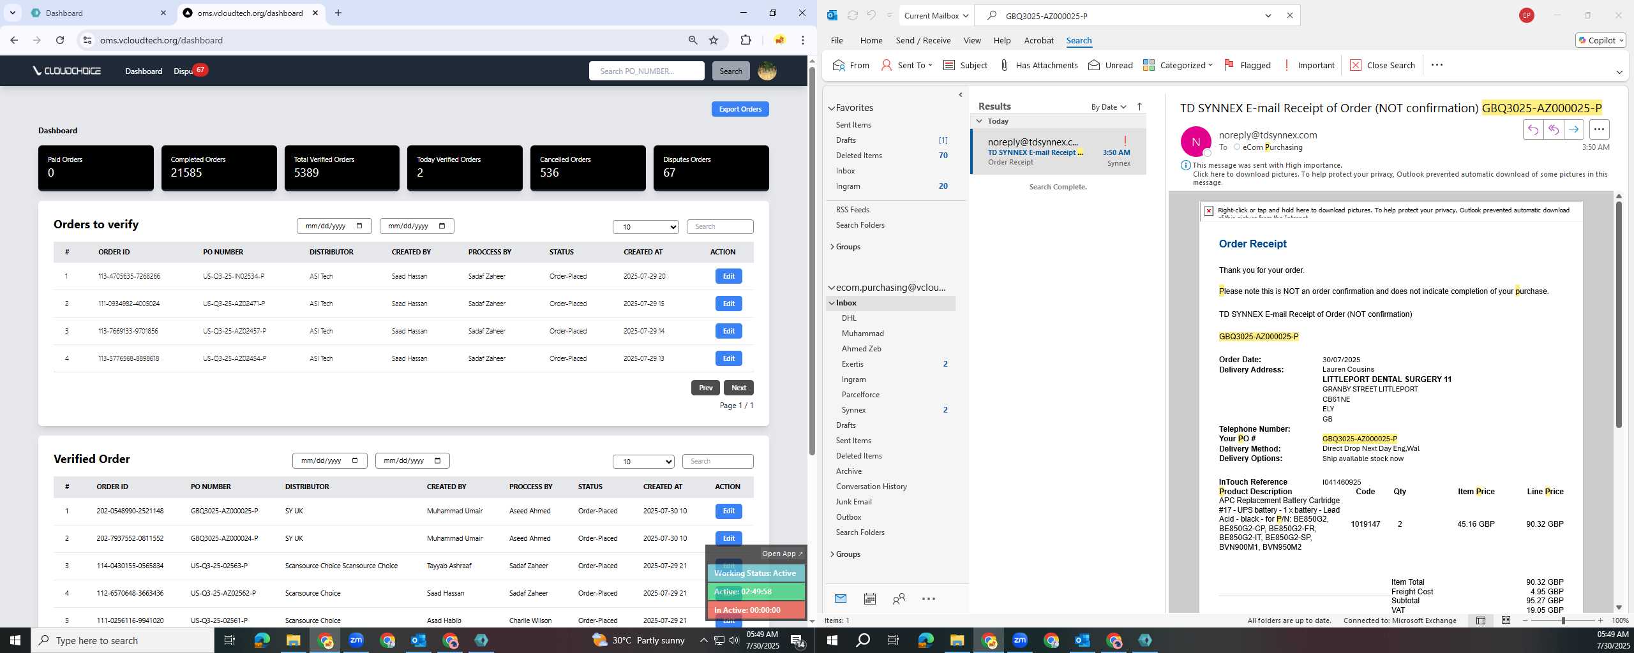Open Chrome's zoom magnifier icon in the address bar
Image resolution: width=1634 pixels, height=653 pixels.
tap(693, 40)
